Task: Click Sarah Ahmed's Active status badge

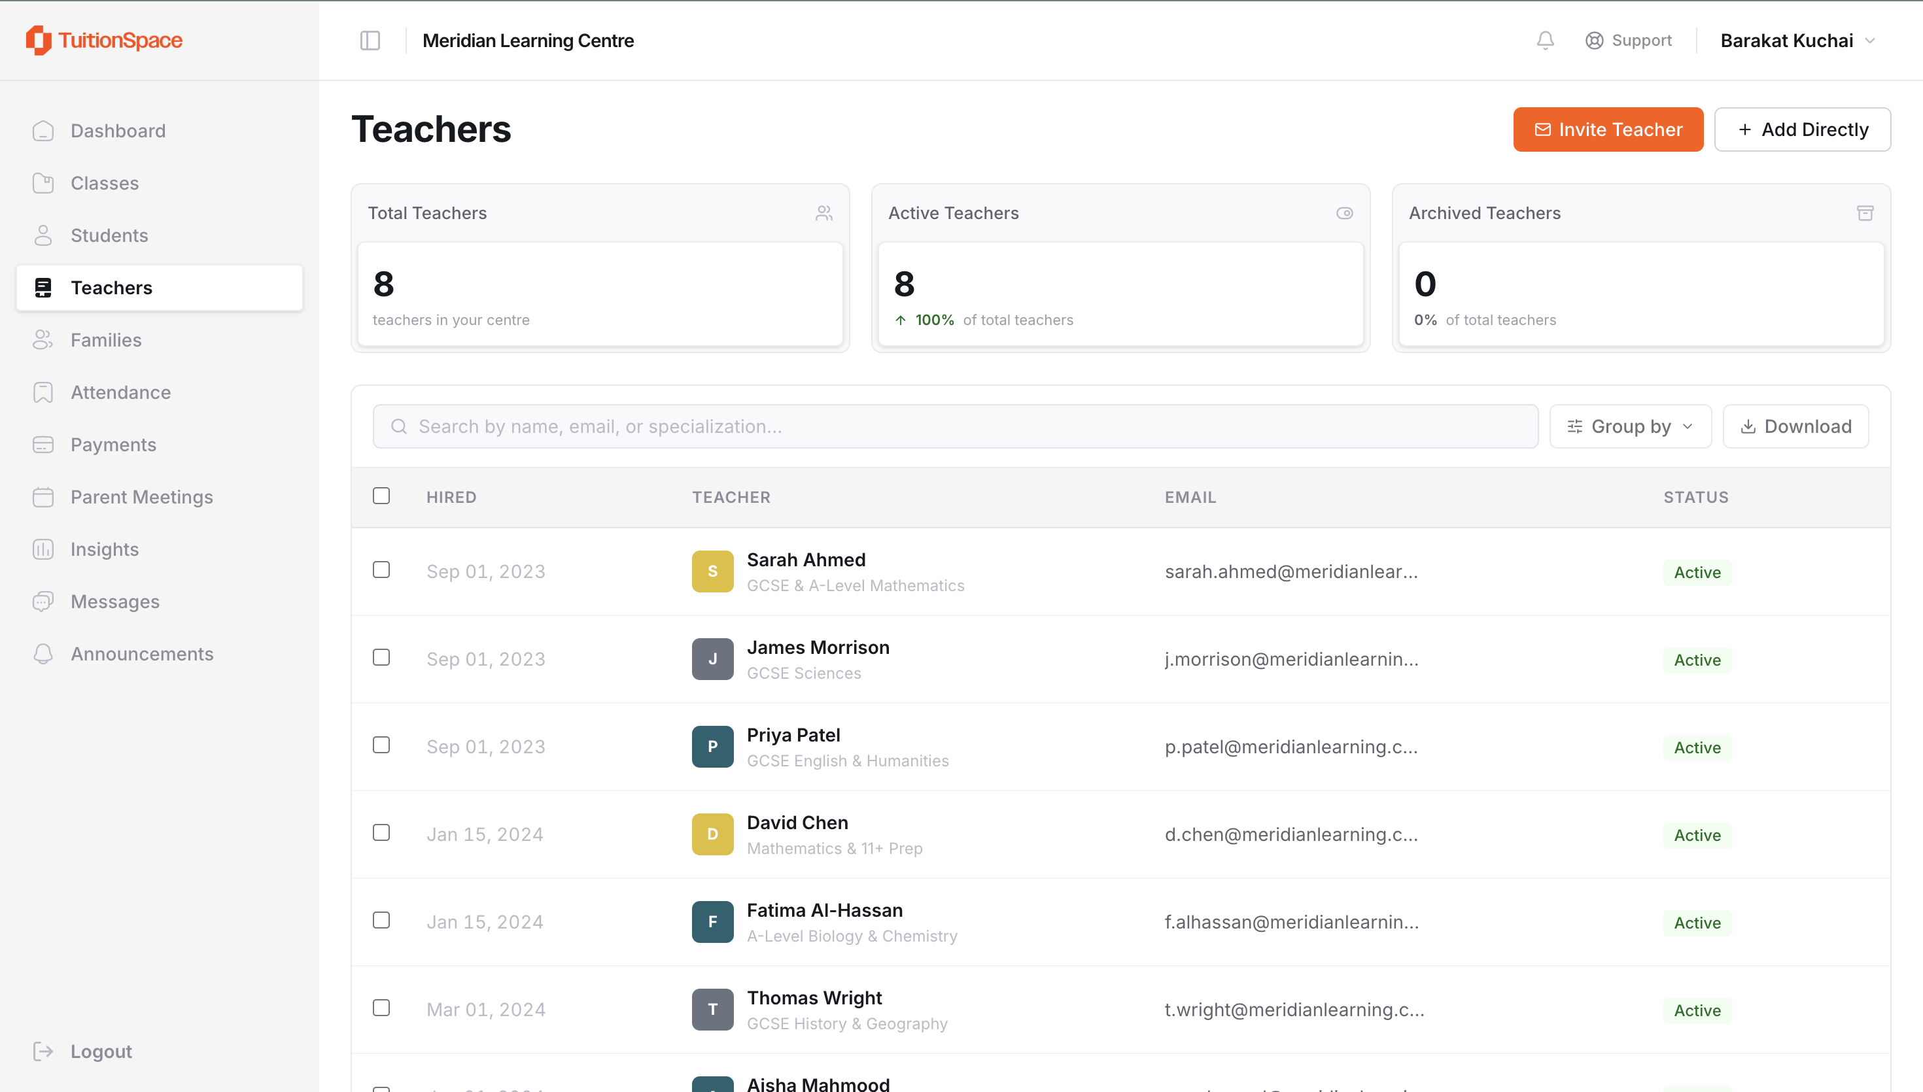Action: tap(1697, 572)
